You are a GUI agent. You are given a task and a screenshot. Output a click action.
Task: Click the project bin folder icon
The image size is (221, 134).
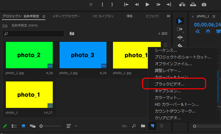point(5,26)
